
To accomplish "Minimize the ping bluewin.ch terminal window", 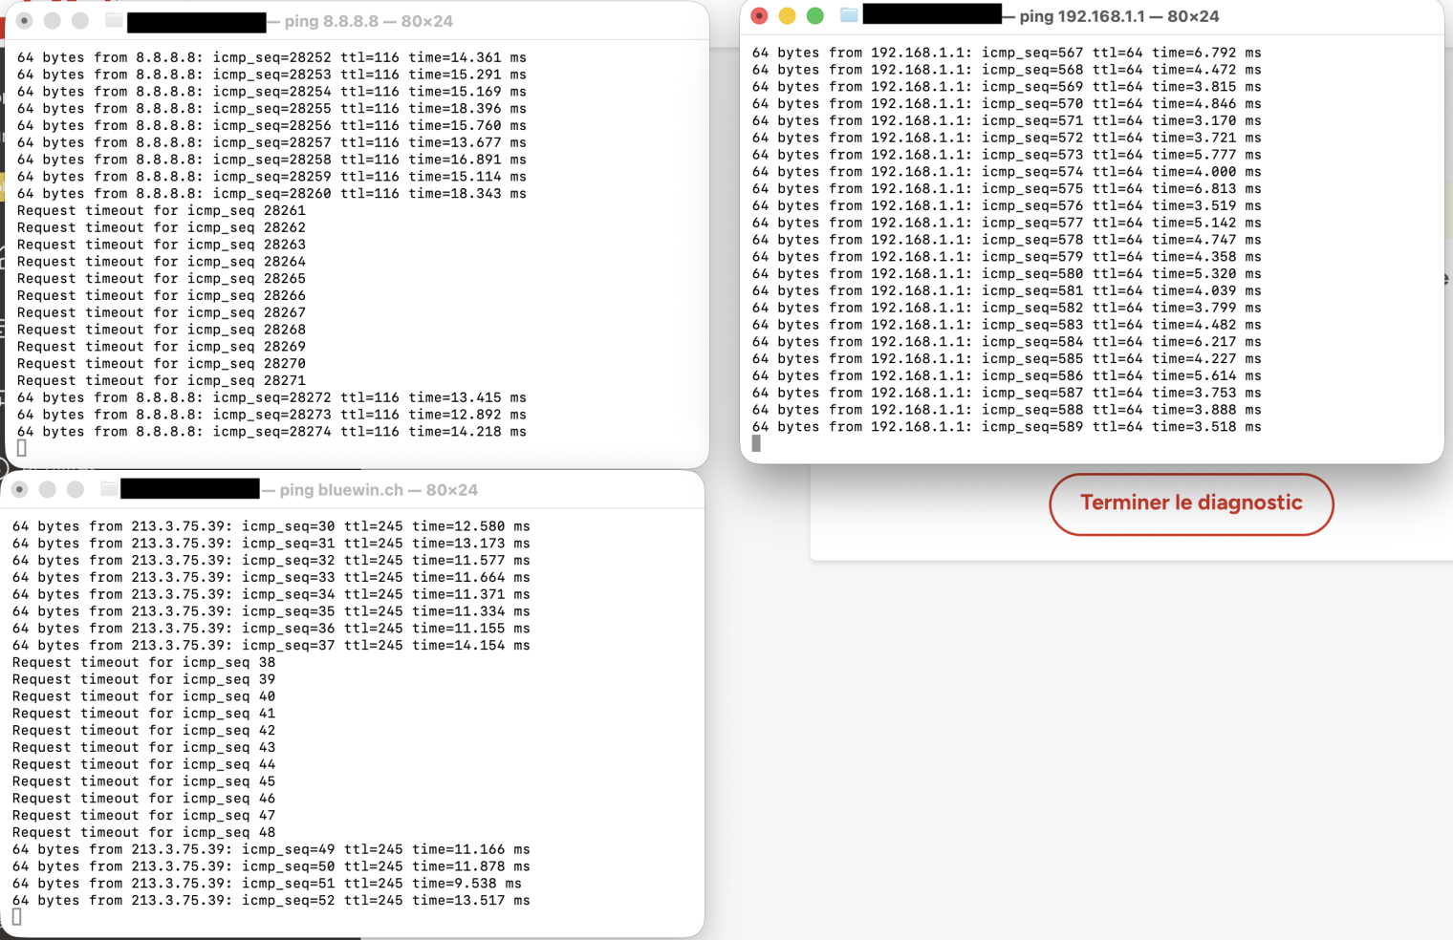I will click(48, 489).
